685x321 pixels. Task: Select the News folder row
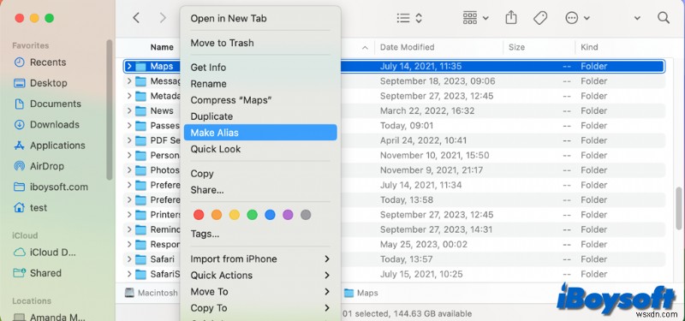(395, 111)
